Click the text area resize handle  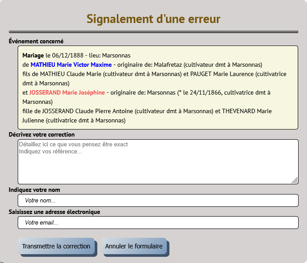(295, 180)
